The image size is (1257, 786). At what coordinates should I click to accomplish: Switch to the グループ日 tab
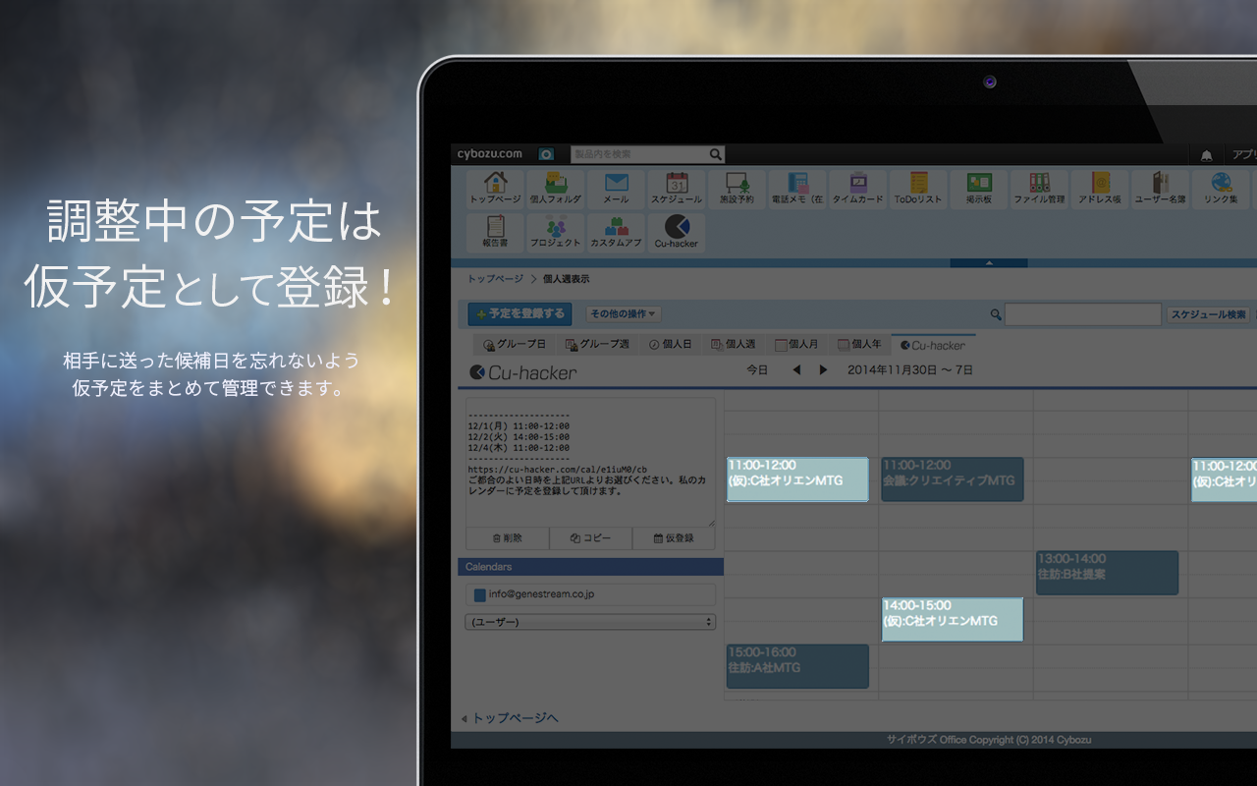coord(515,345)
